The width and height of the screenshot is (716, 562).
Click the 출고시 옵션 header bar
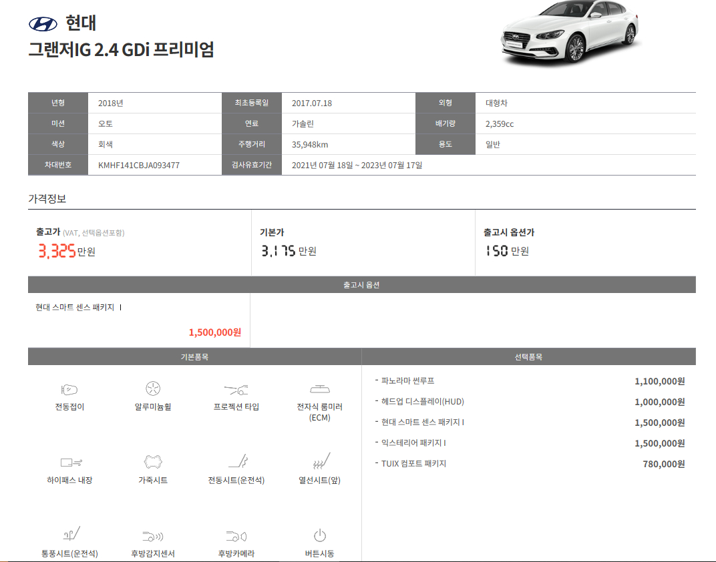coord(361,284)
